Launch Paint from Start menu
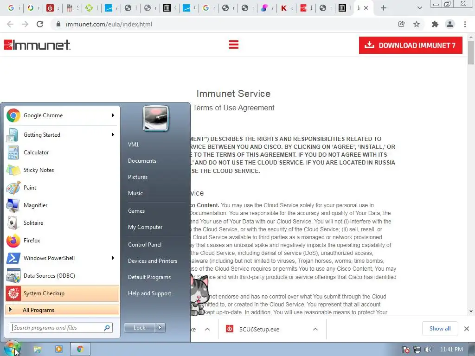Viewport: 475px width, 356px height. (62, 187)
